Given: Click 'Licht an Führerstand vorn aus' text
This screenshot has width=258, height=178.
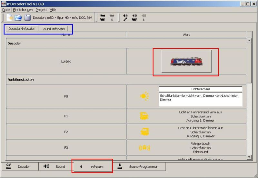Looking at the screenshot, I should click(200, 112).
